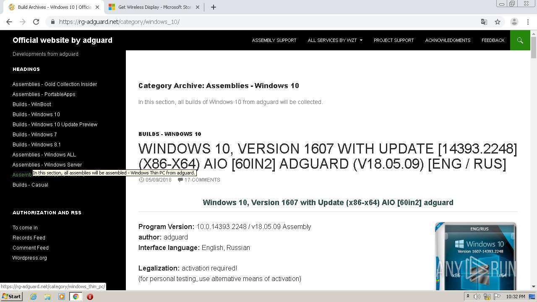
Task: Click the action center flag icon
Action: tap(496, 297)
